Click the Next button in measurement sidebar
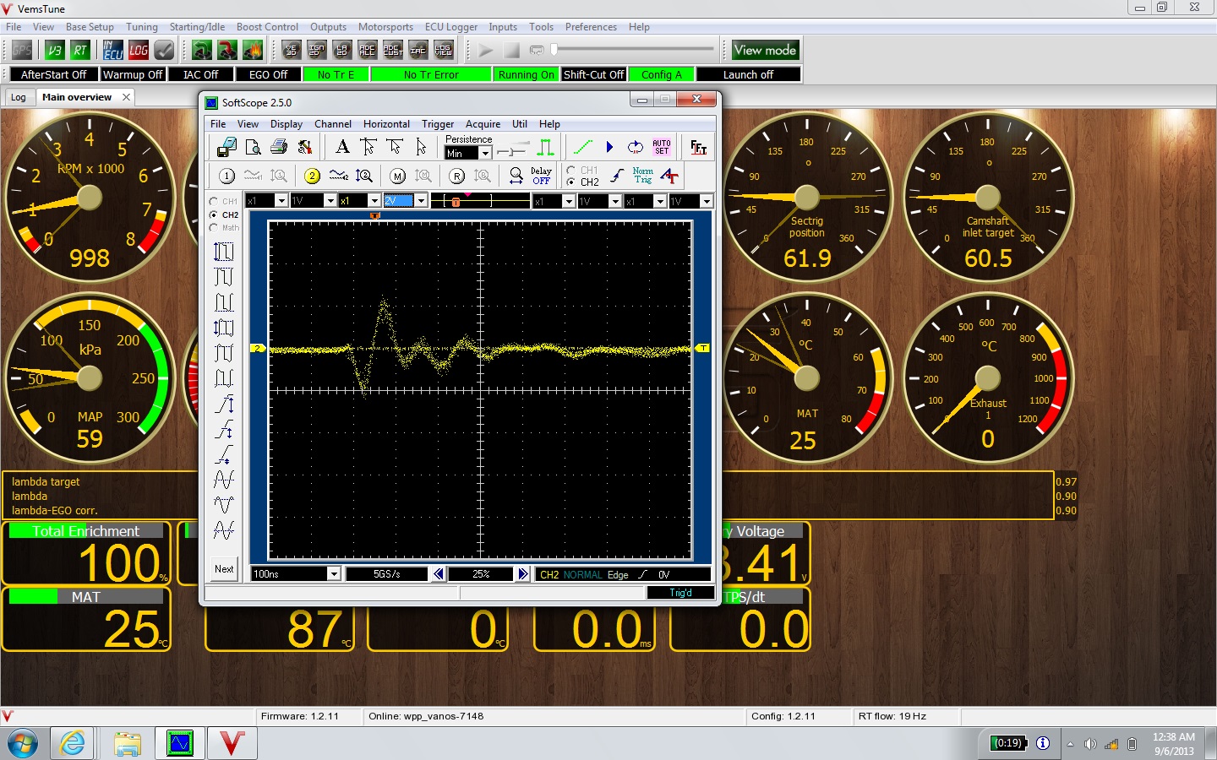The height and width of the screenshot is (760, 1217). click(224, 568)
